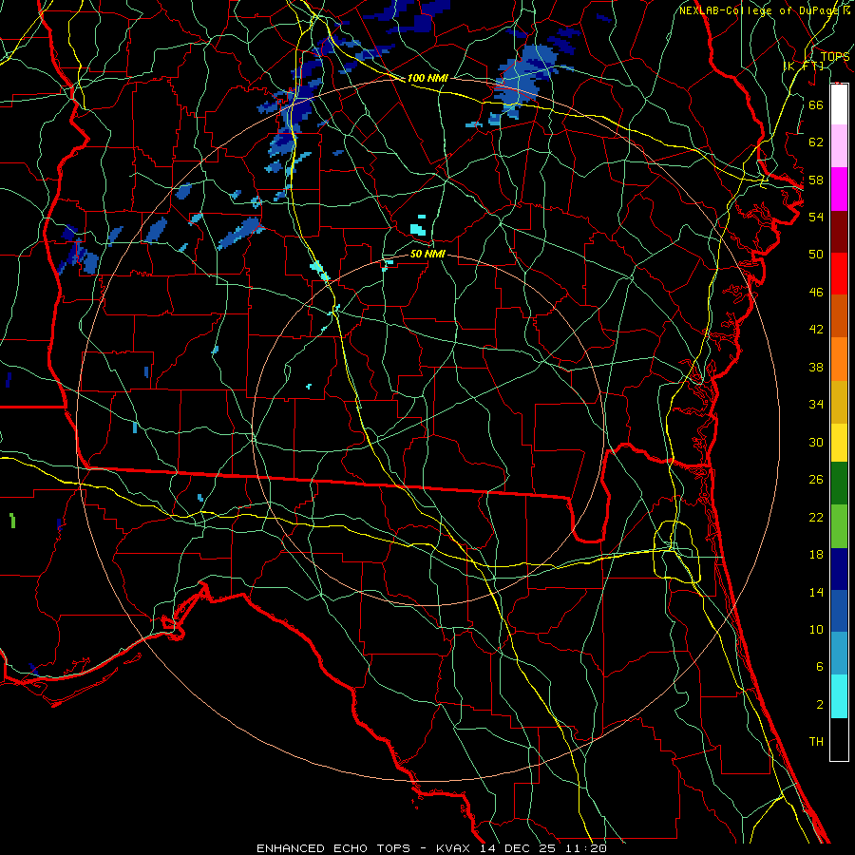
Task: Select the magenta legend swatch
Action: [839, 189]
